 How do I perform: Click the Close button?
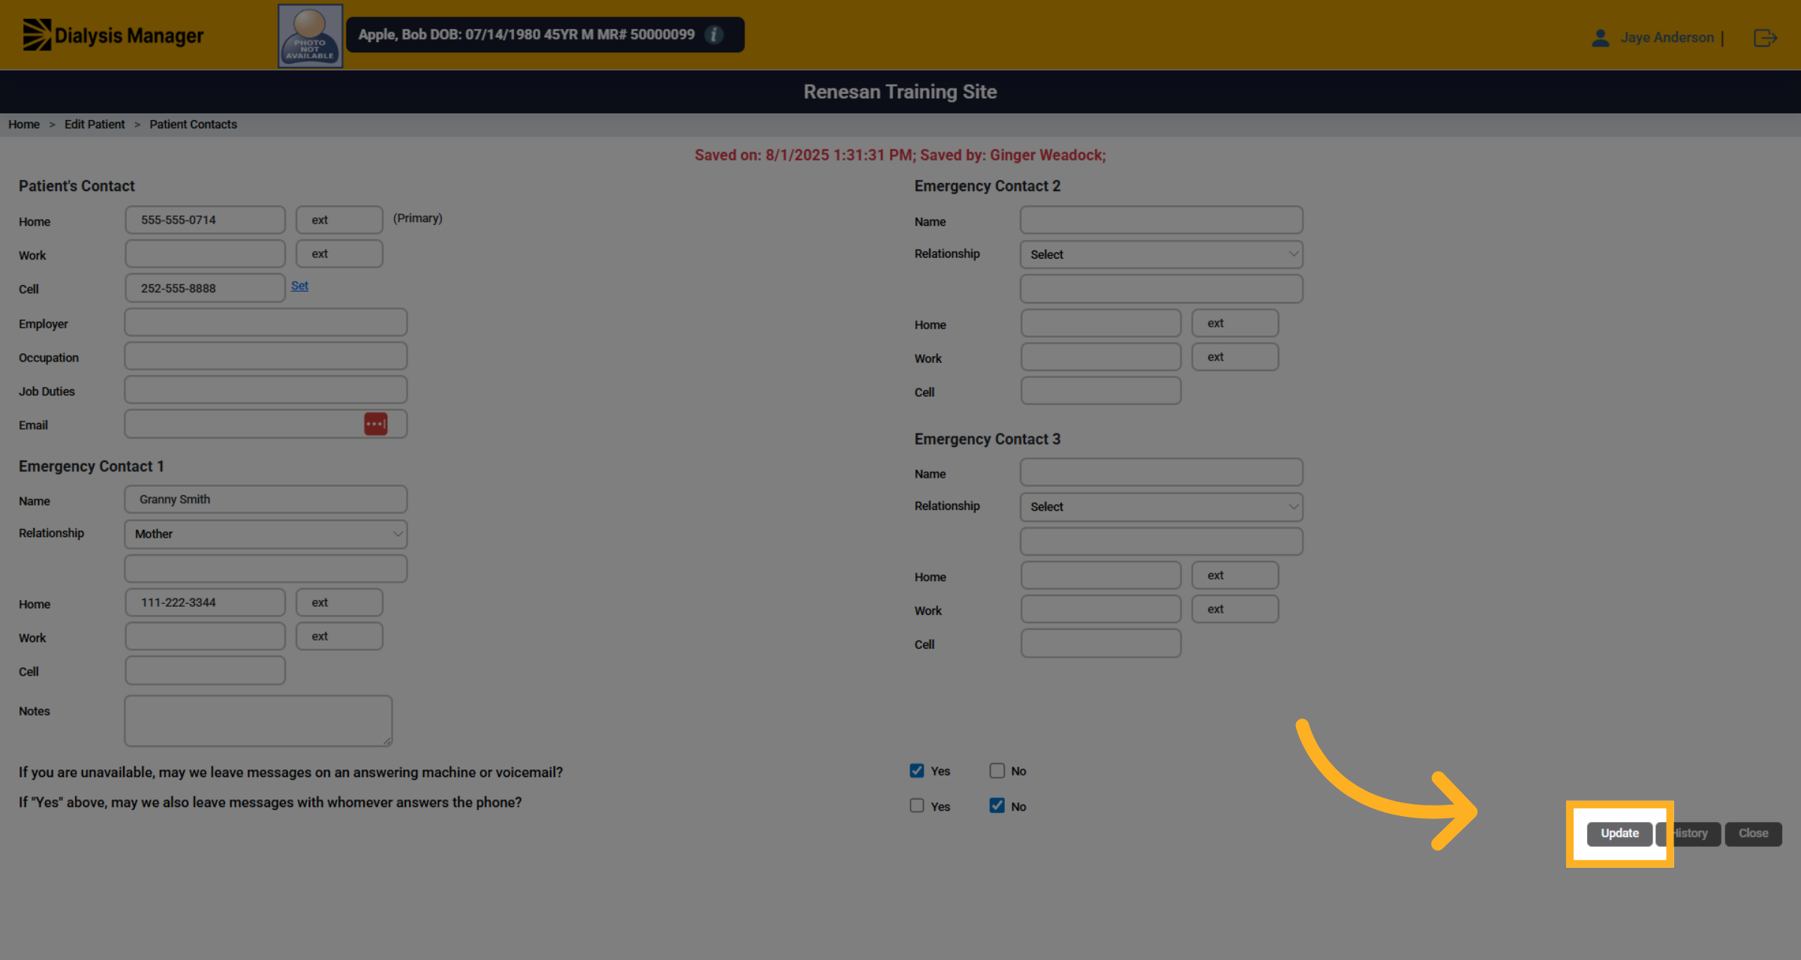[1753, 833]
